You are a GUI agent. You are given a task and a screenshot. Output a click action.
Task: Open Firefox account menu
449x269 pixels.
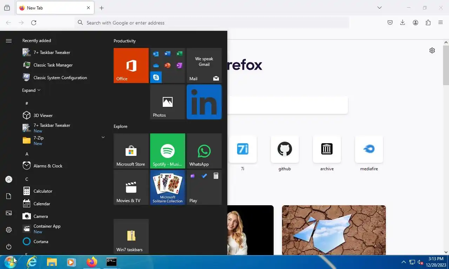pyautogui.click(x=415, y=22)
